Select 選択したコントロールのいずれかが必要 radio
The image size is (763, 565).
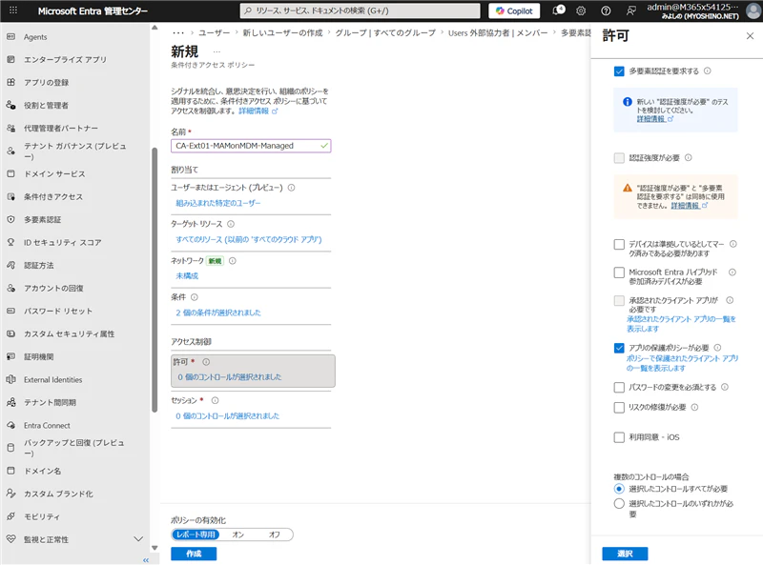coord(619,503)
